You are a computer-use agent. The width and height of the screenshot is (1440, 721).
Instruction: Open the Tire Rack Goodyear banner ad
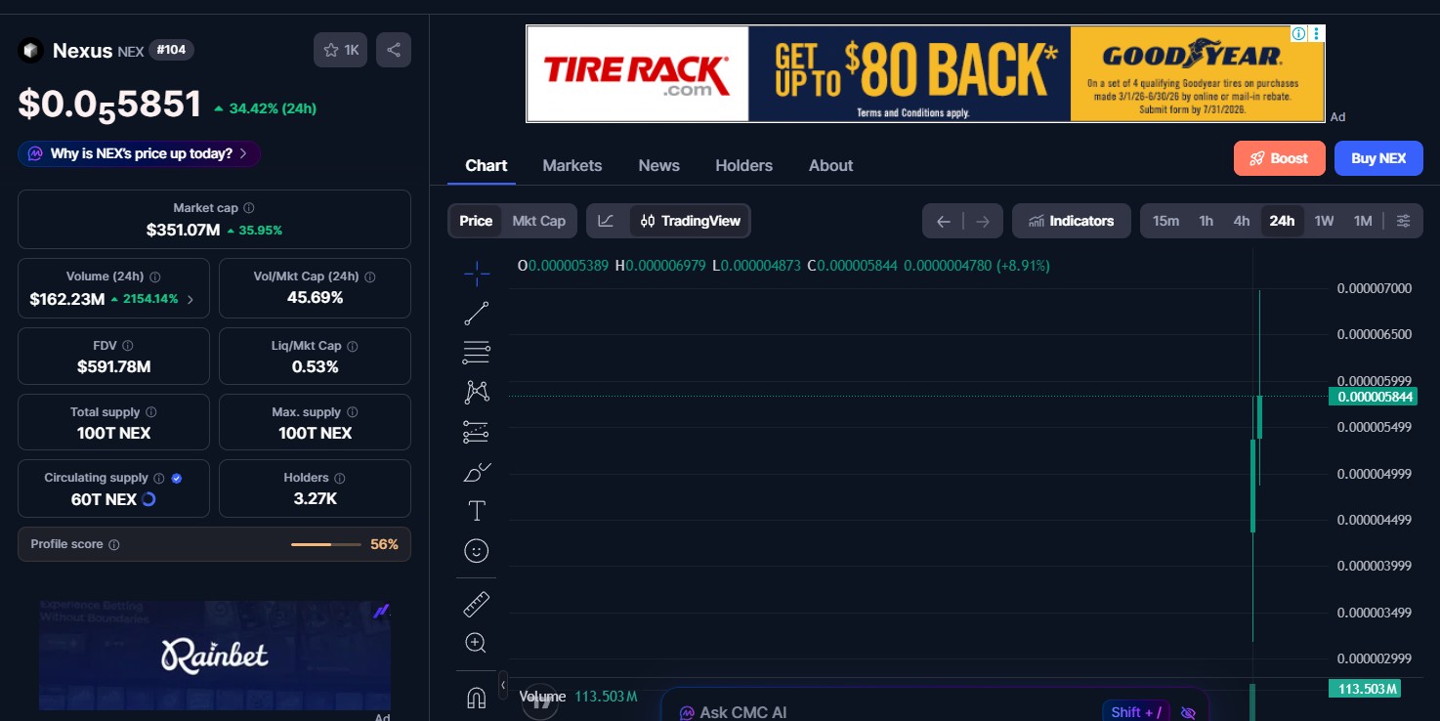[x=925, y=73]
